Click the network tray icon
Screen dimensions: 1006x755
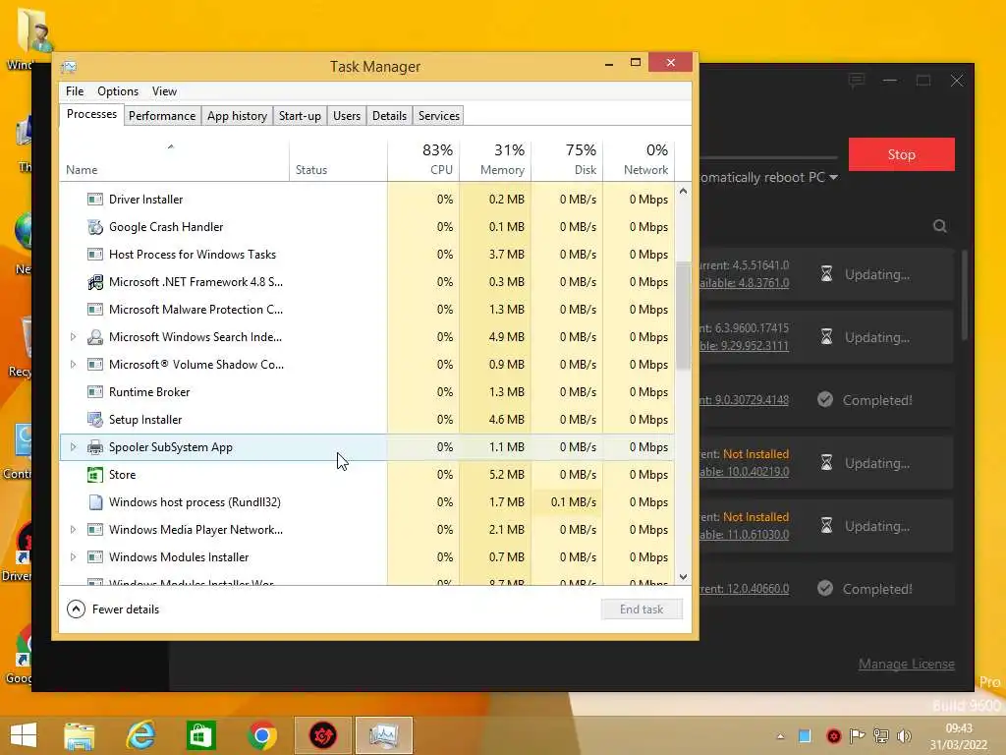881,735
